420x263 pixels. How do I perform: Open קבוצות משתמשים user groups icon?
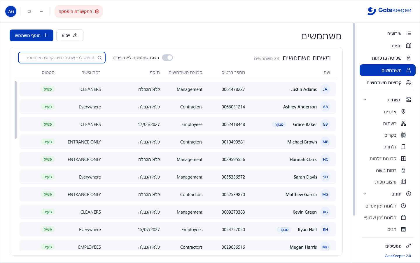tap(409, 82)
